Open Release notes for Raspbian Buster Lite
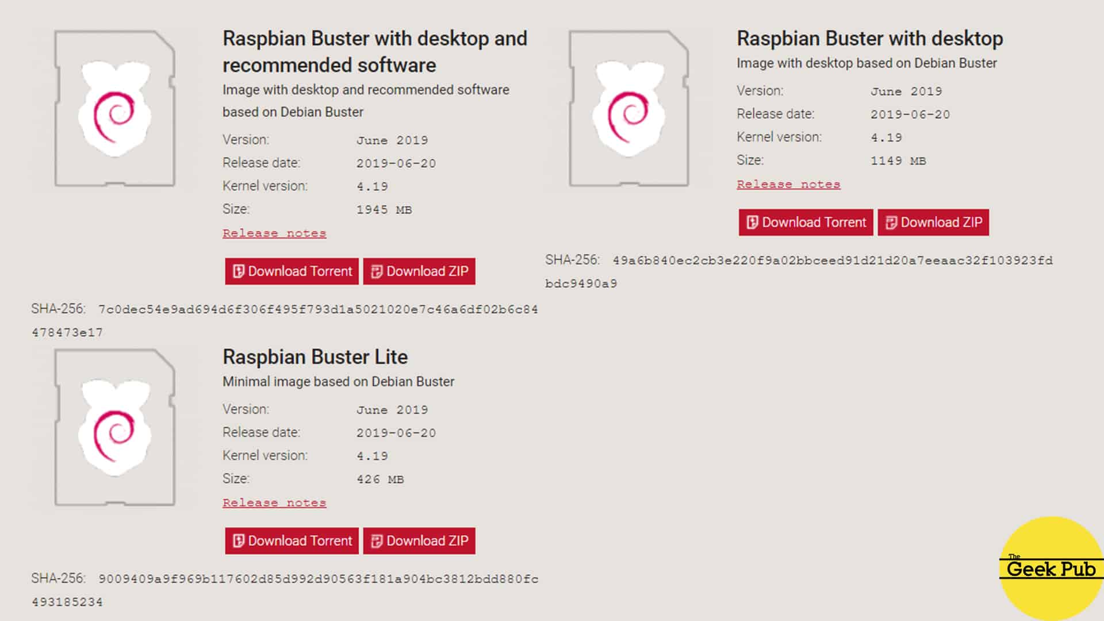1104x621 pixels. 274,502
